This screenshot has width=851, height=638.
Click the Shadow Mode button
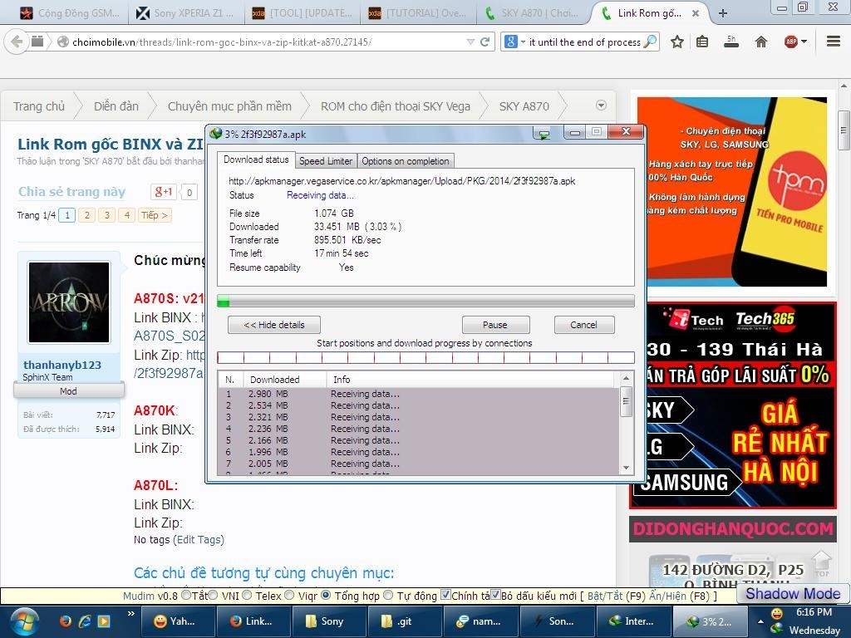pos(792,593)
